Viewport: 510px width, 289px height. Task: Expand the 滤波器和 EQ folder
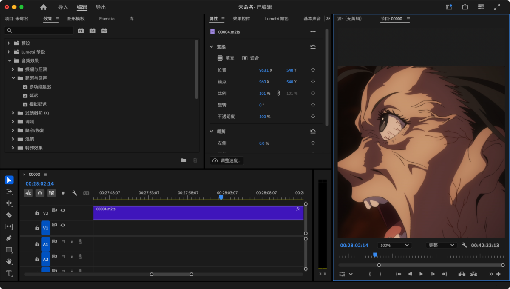click(13, 113)
